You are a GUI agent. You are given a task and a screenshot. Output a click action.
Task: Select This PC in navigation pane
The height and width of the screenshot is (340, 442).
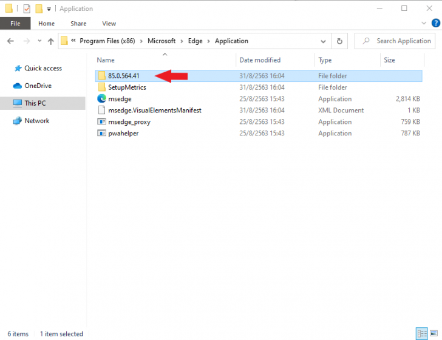point(42,103)
